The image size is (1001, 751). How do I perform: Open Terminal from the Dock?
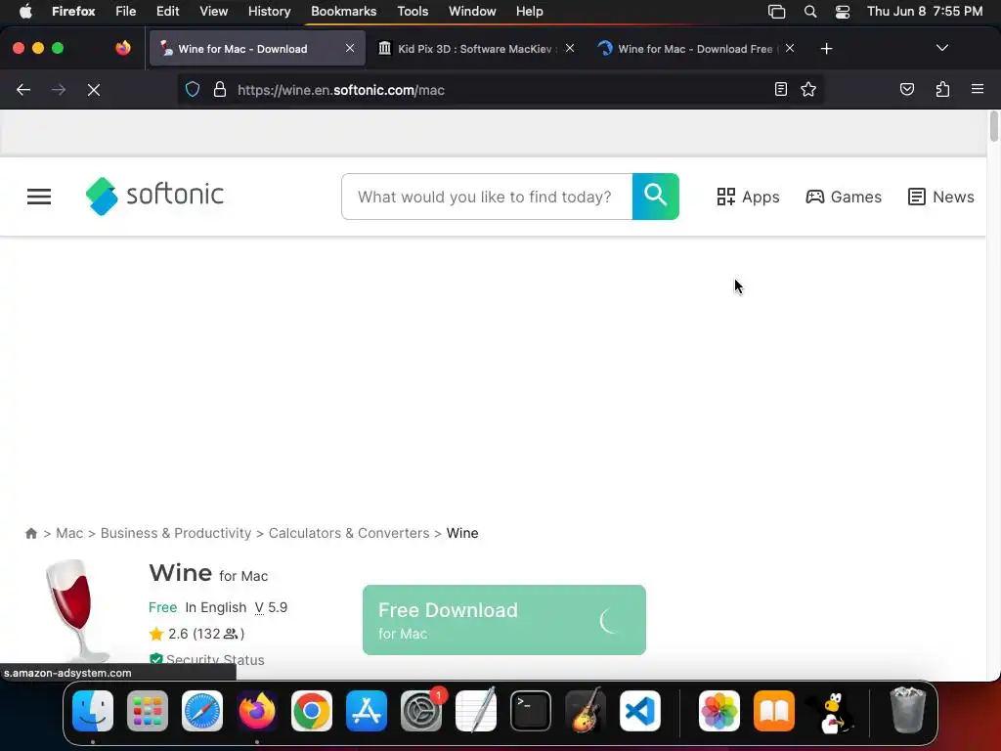click(x=531, y=711)
